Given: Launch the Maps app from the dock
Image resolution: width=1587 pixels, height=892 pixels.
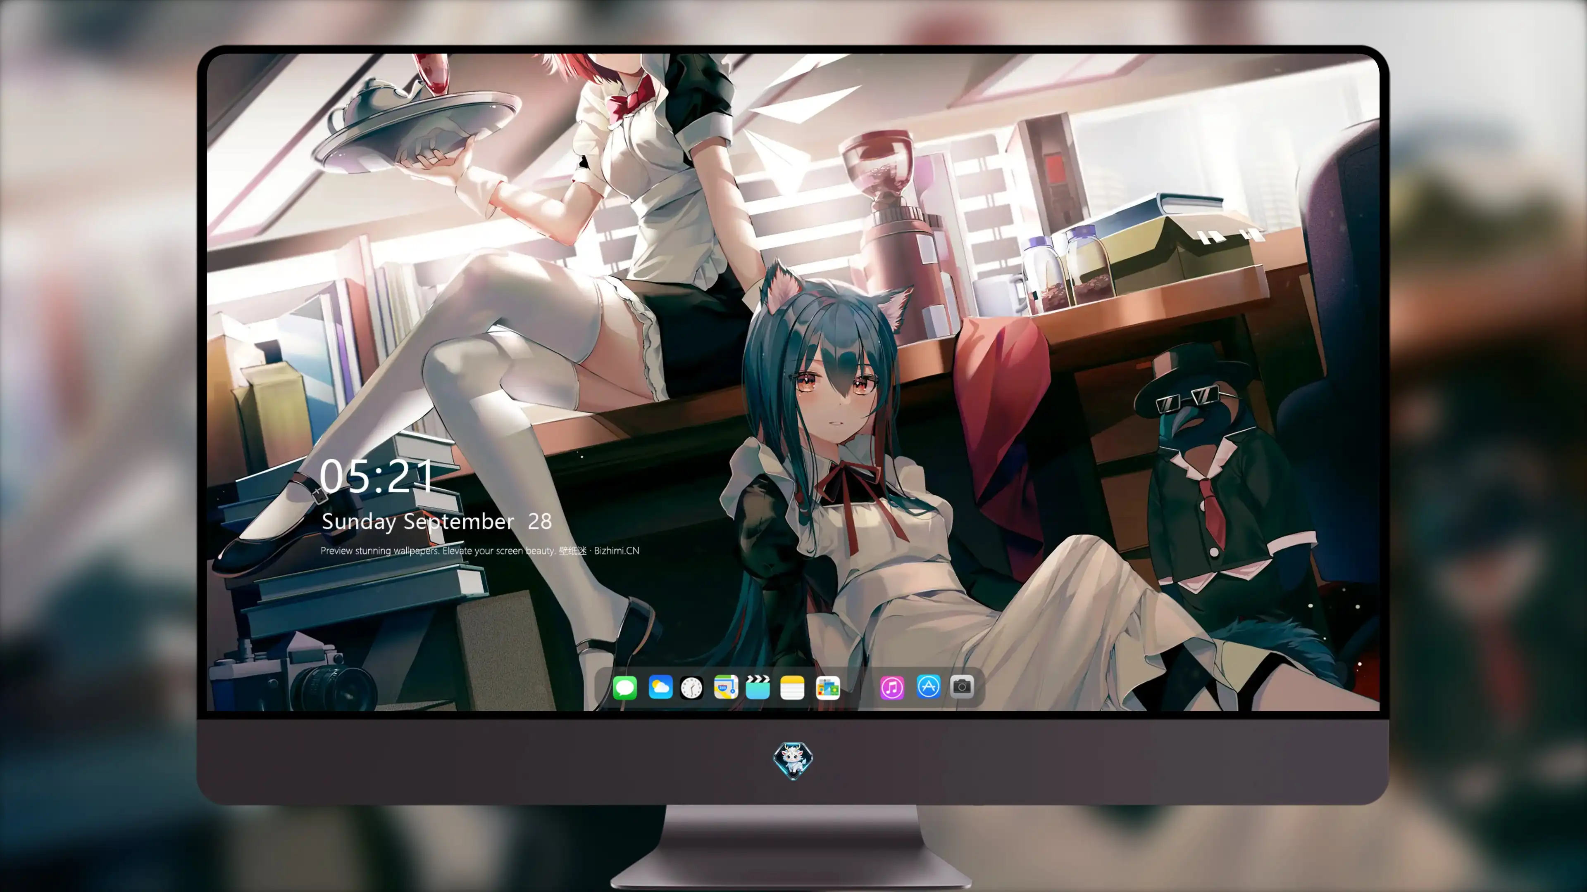Looking at the screenshot, I should [726, 687].
